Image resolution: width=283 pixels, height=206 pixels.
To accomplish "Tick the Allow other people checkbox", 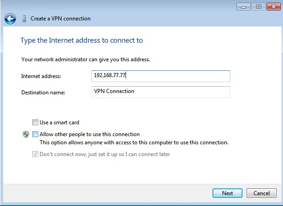I will pos(35,134).
